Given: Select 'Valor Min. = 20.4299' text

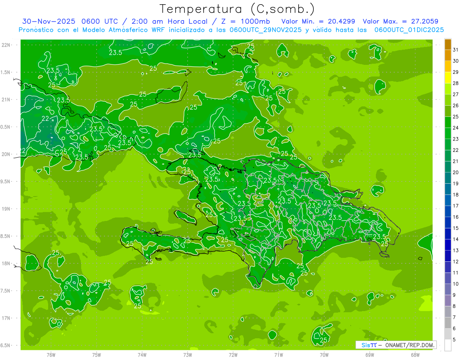Looking at the screenshot, I should tap(319, 21).
